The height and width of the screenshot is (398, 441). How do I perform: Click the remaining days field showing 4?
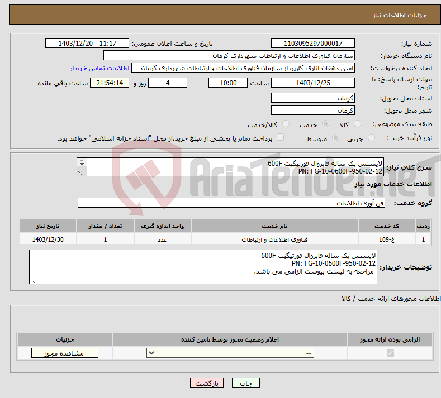[x=168, y=83]
